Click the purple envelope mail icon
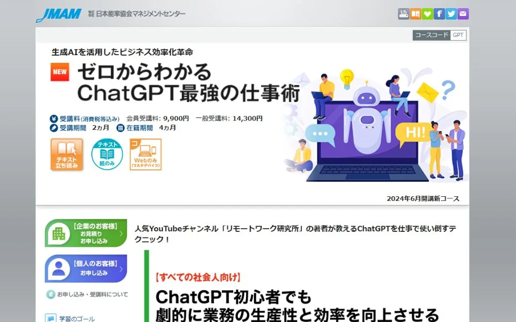 pos(463,14)
